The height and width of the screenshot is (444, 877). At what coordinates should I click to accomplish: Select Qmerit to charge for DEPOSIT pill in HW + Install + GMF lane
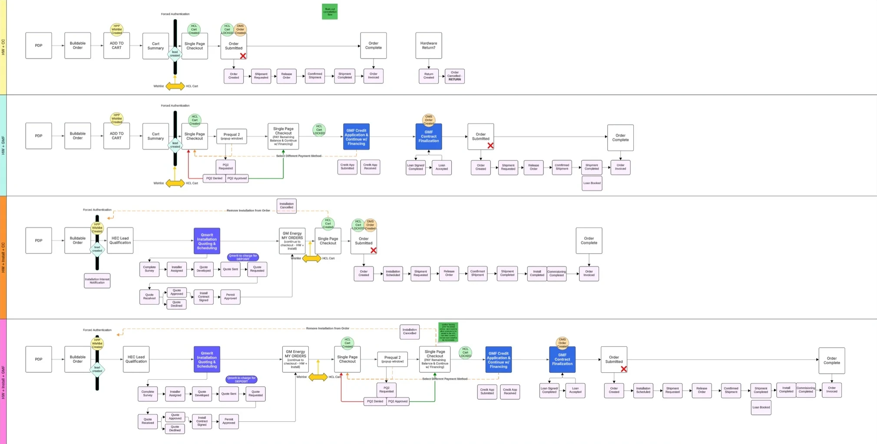(x=242, y=380)
